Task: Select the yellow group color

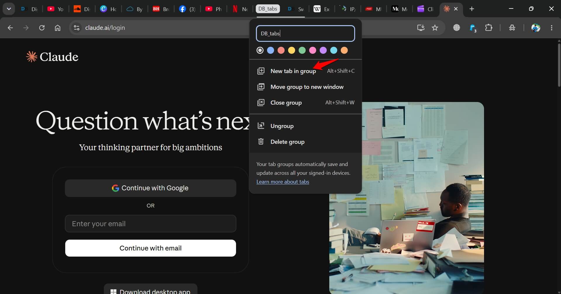Action: pyautogui.click(x=292, y=50)
